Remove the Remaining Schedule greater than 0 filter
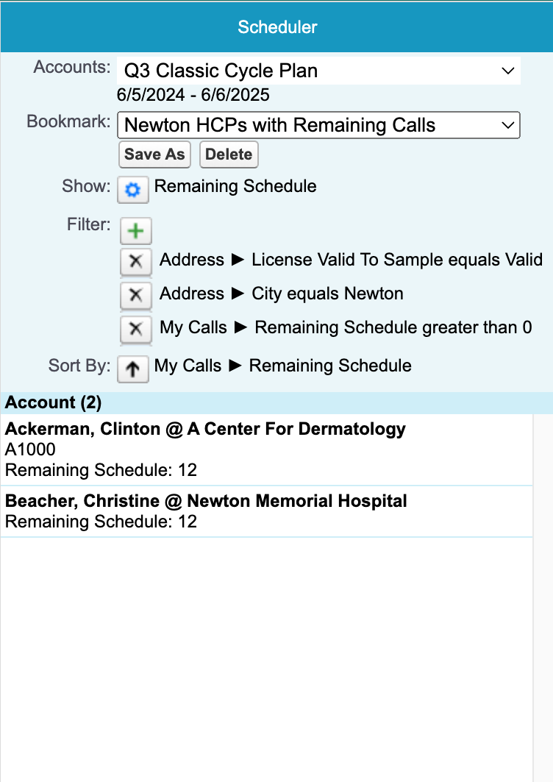This screenshot has width=553, height=782. pos(135,329)
